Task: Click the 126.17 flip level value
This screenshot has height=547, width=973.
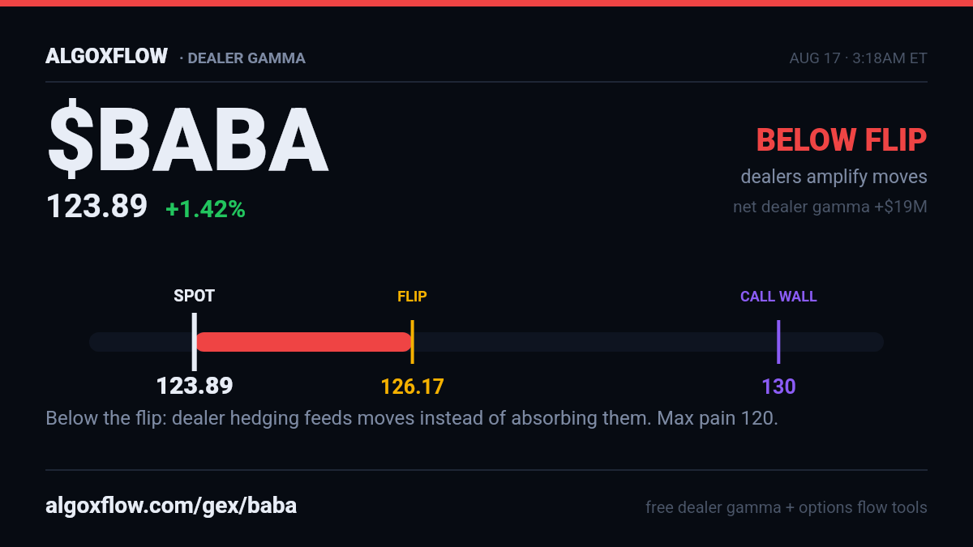Action: coord(413,387)
